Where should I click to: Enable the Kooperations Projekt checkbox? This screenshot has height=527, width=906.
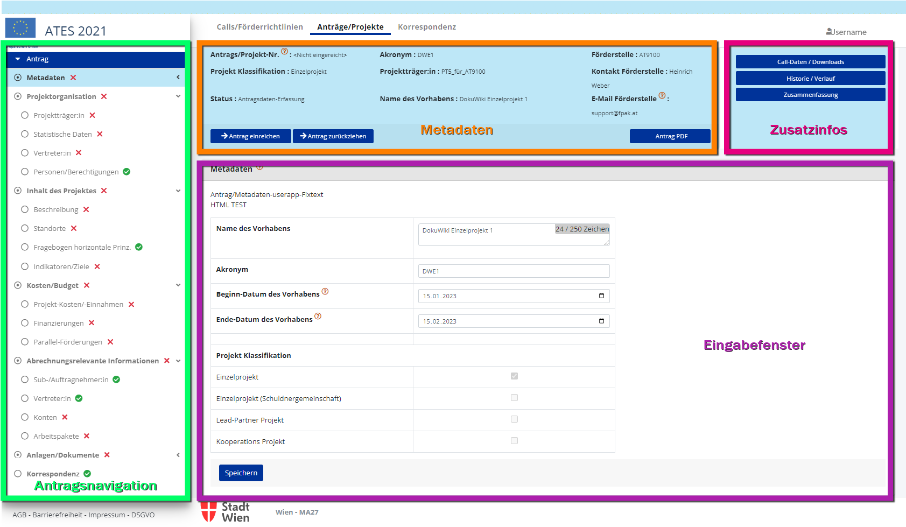514,441
